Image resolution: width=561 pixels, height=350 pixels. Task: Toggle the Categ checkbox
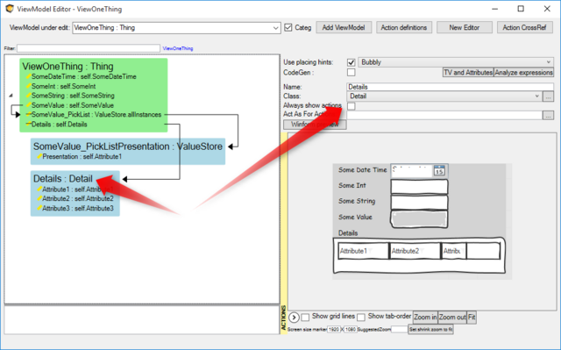[288, 27]
